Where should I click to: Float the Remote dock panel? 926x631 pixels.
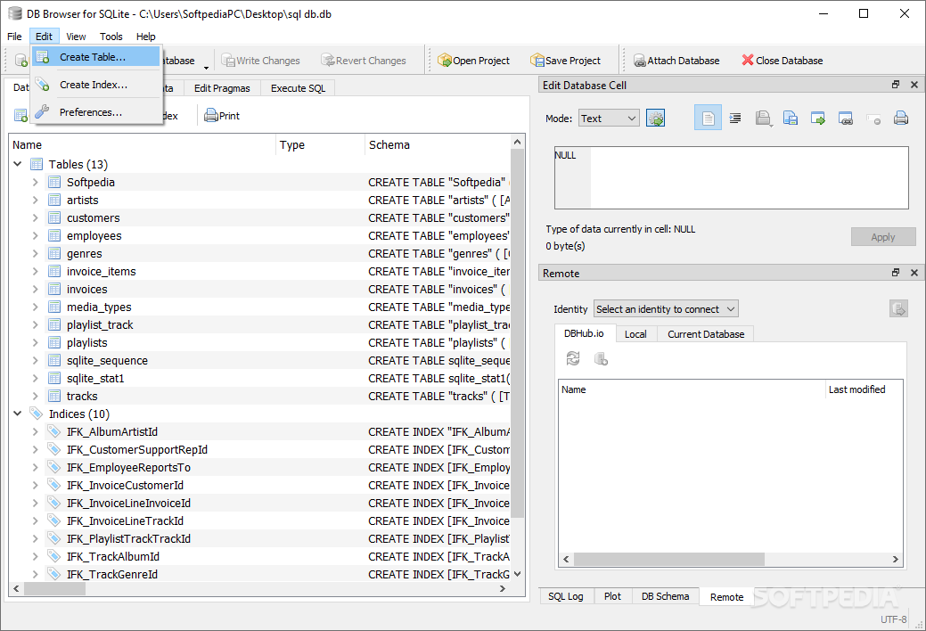(896, 273)
